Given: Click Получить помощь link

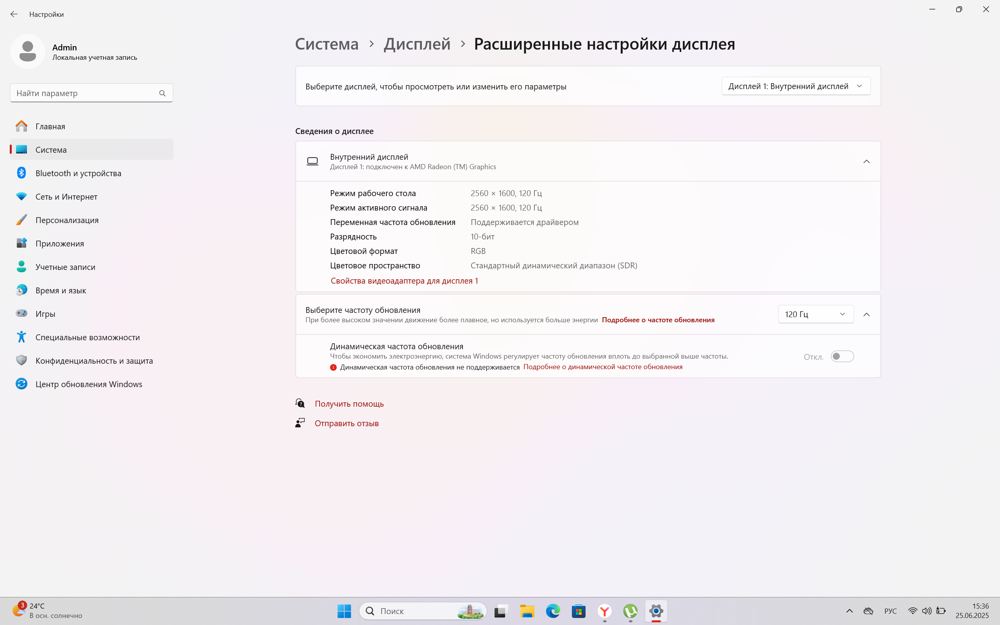Looking at the screenshot, I should click(349, 404).
